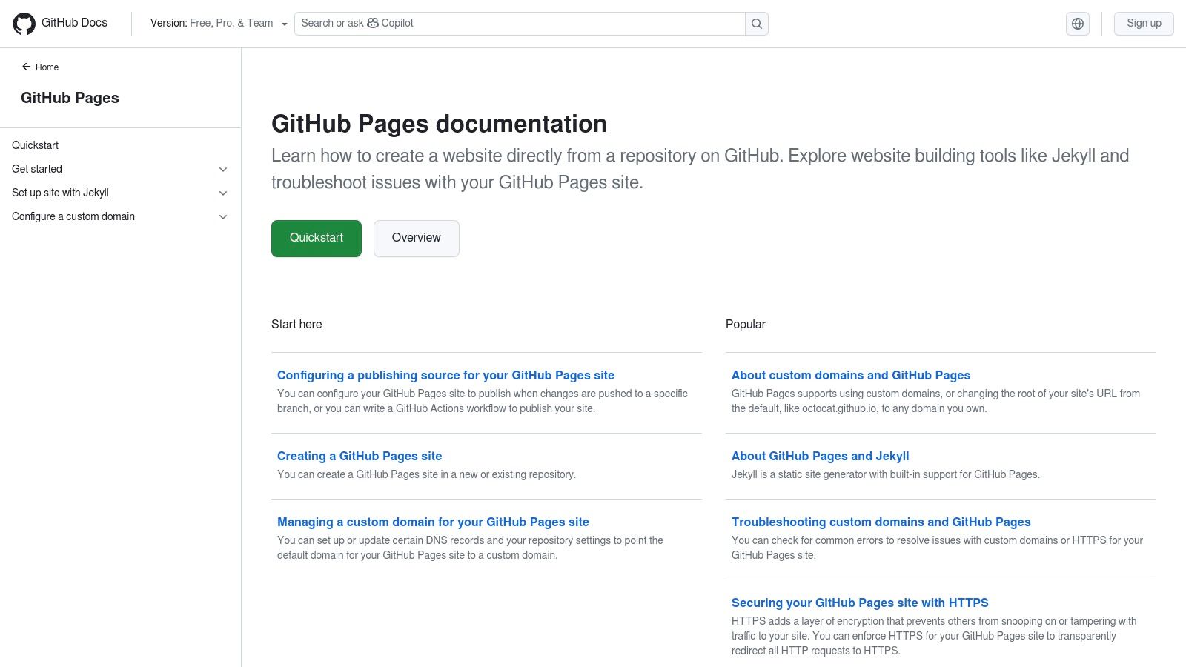The width and height of the screenshot is (1186, 667).
Task: Open About custom domains and GitHub Pages
Action: pos(850,375)
